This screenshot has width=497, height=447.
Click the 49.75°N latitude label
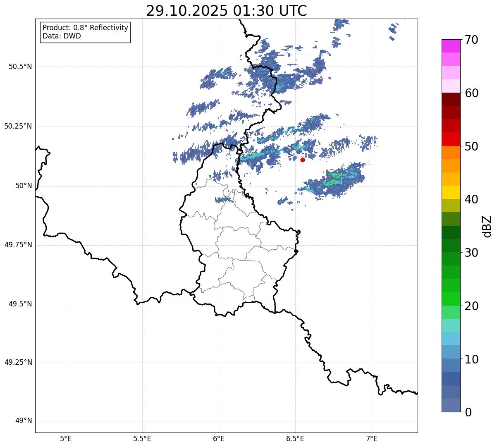pyautogui.click(x=18, y=245)
